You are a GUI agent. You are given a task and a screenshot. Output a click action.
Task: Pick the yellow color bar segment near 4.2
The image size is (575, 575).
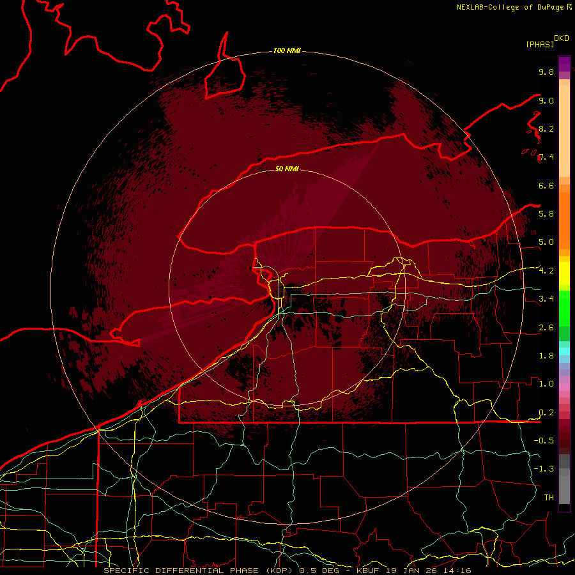[564, 273]
